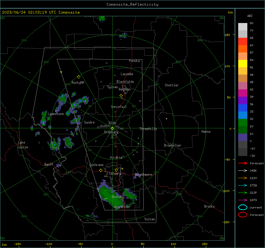Select the cyan 27ZW arrow icon
The width and height of the screenshot is (265, 248).
coord(243,185)
